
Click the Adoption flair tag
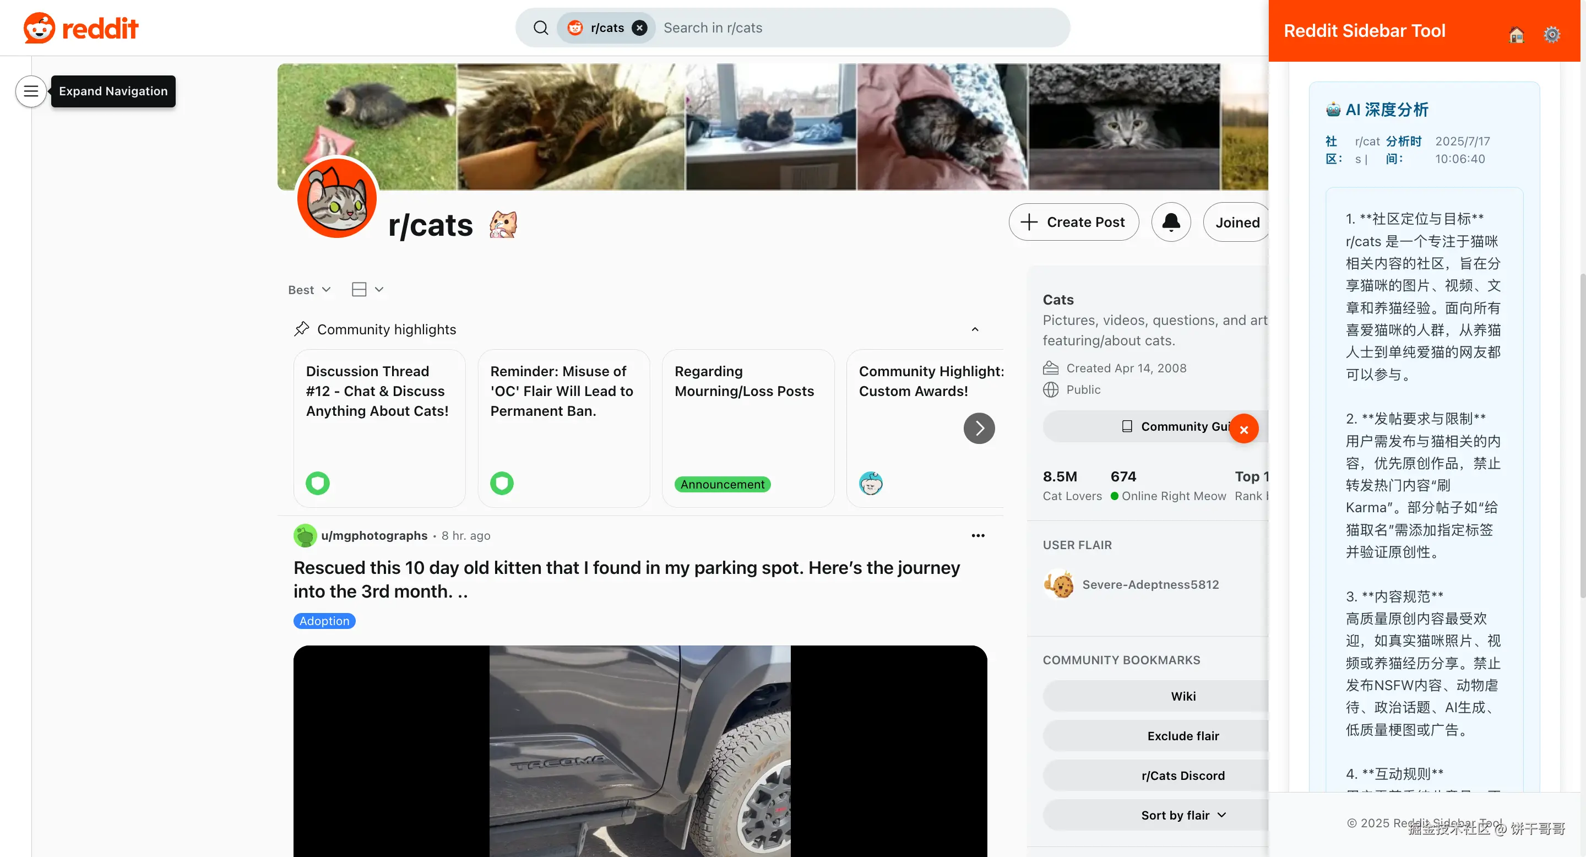tap(324, 621)
